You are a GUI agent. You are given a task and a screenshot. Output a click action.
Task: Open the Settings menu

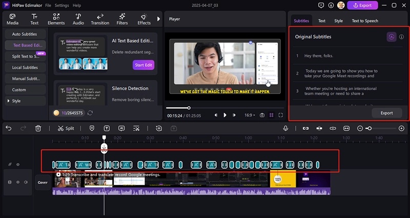61,5
